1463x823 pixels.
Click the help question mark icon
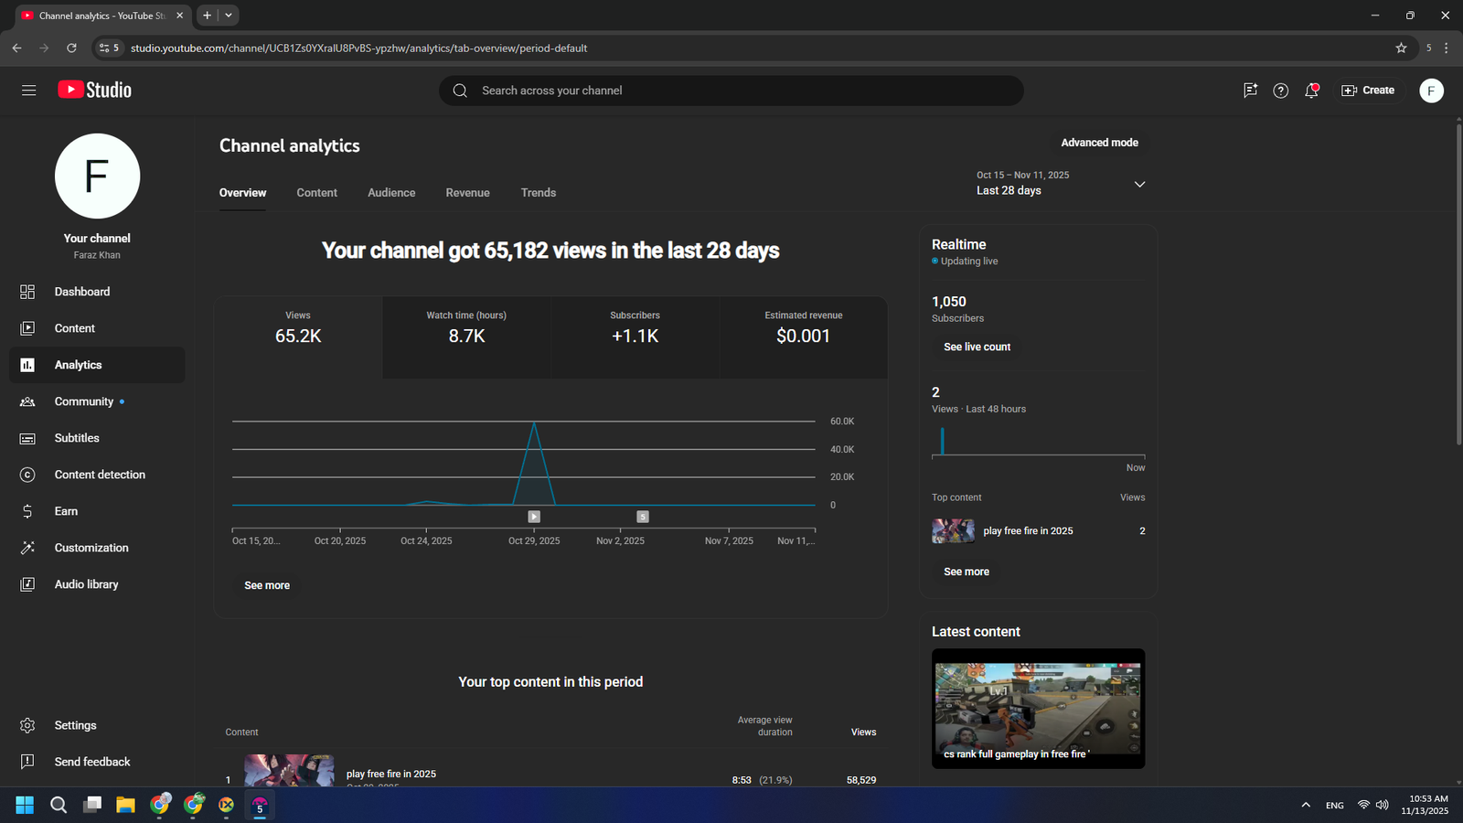1280,91
